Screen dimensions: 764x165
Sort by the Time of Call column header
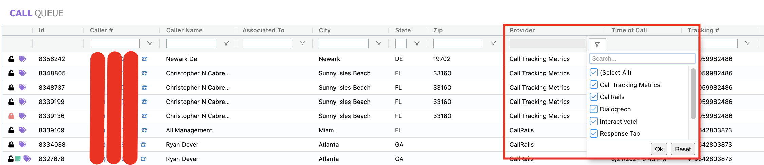[x=629, y=30]
